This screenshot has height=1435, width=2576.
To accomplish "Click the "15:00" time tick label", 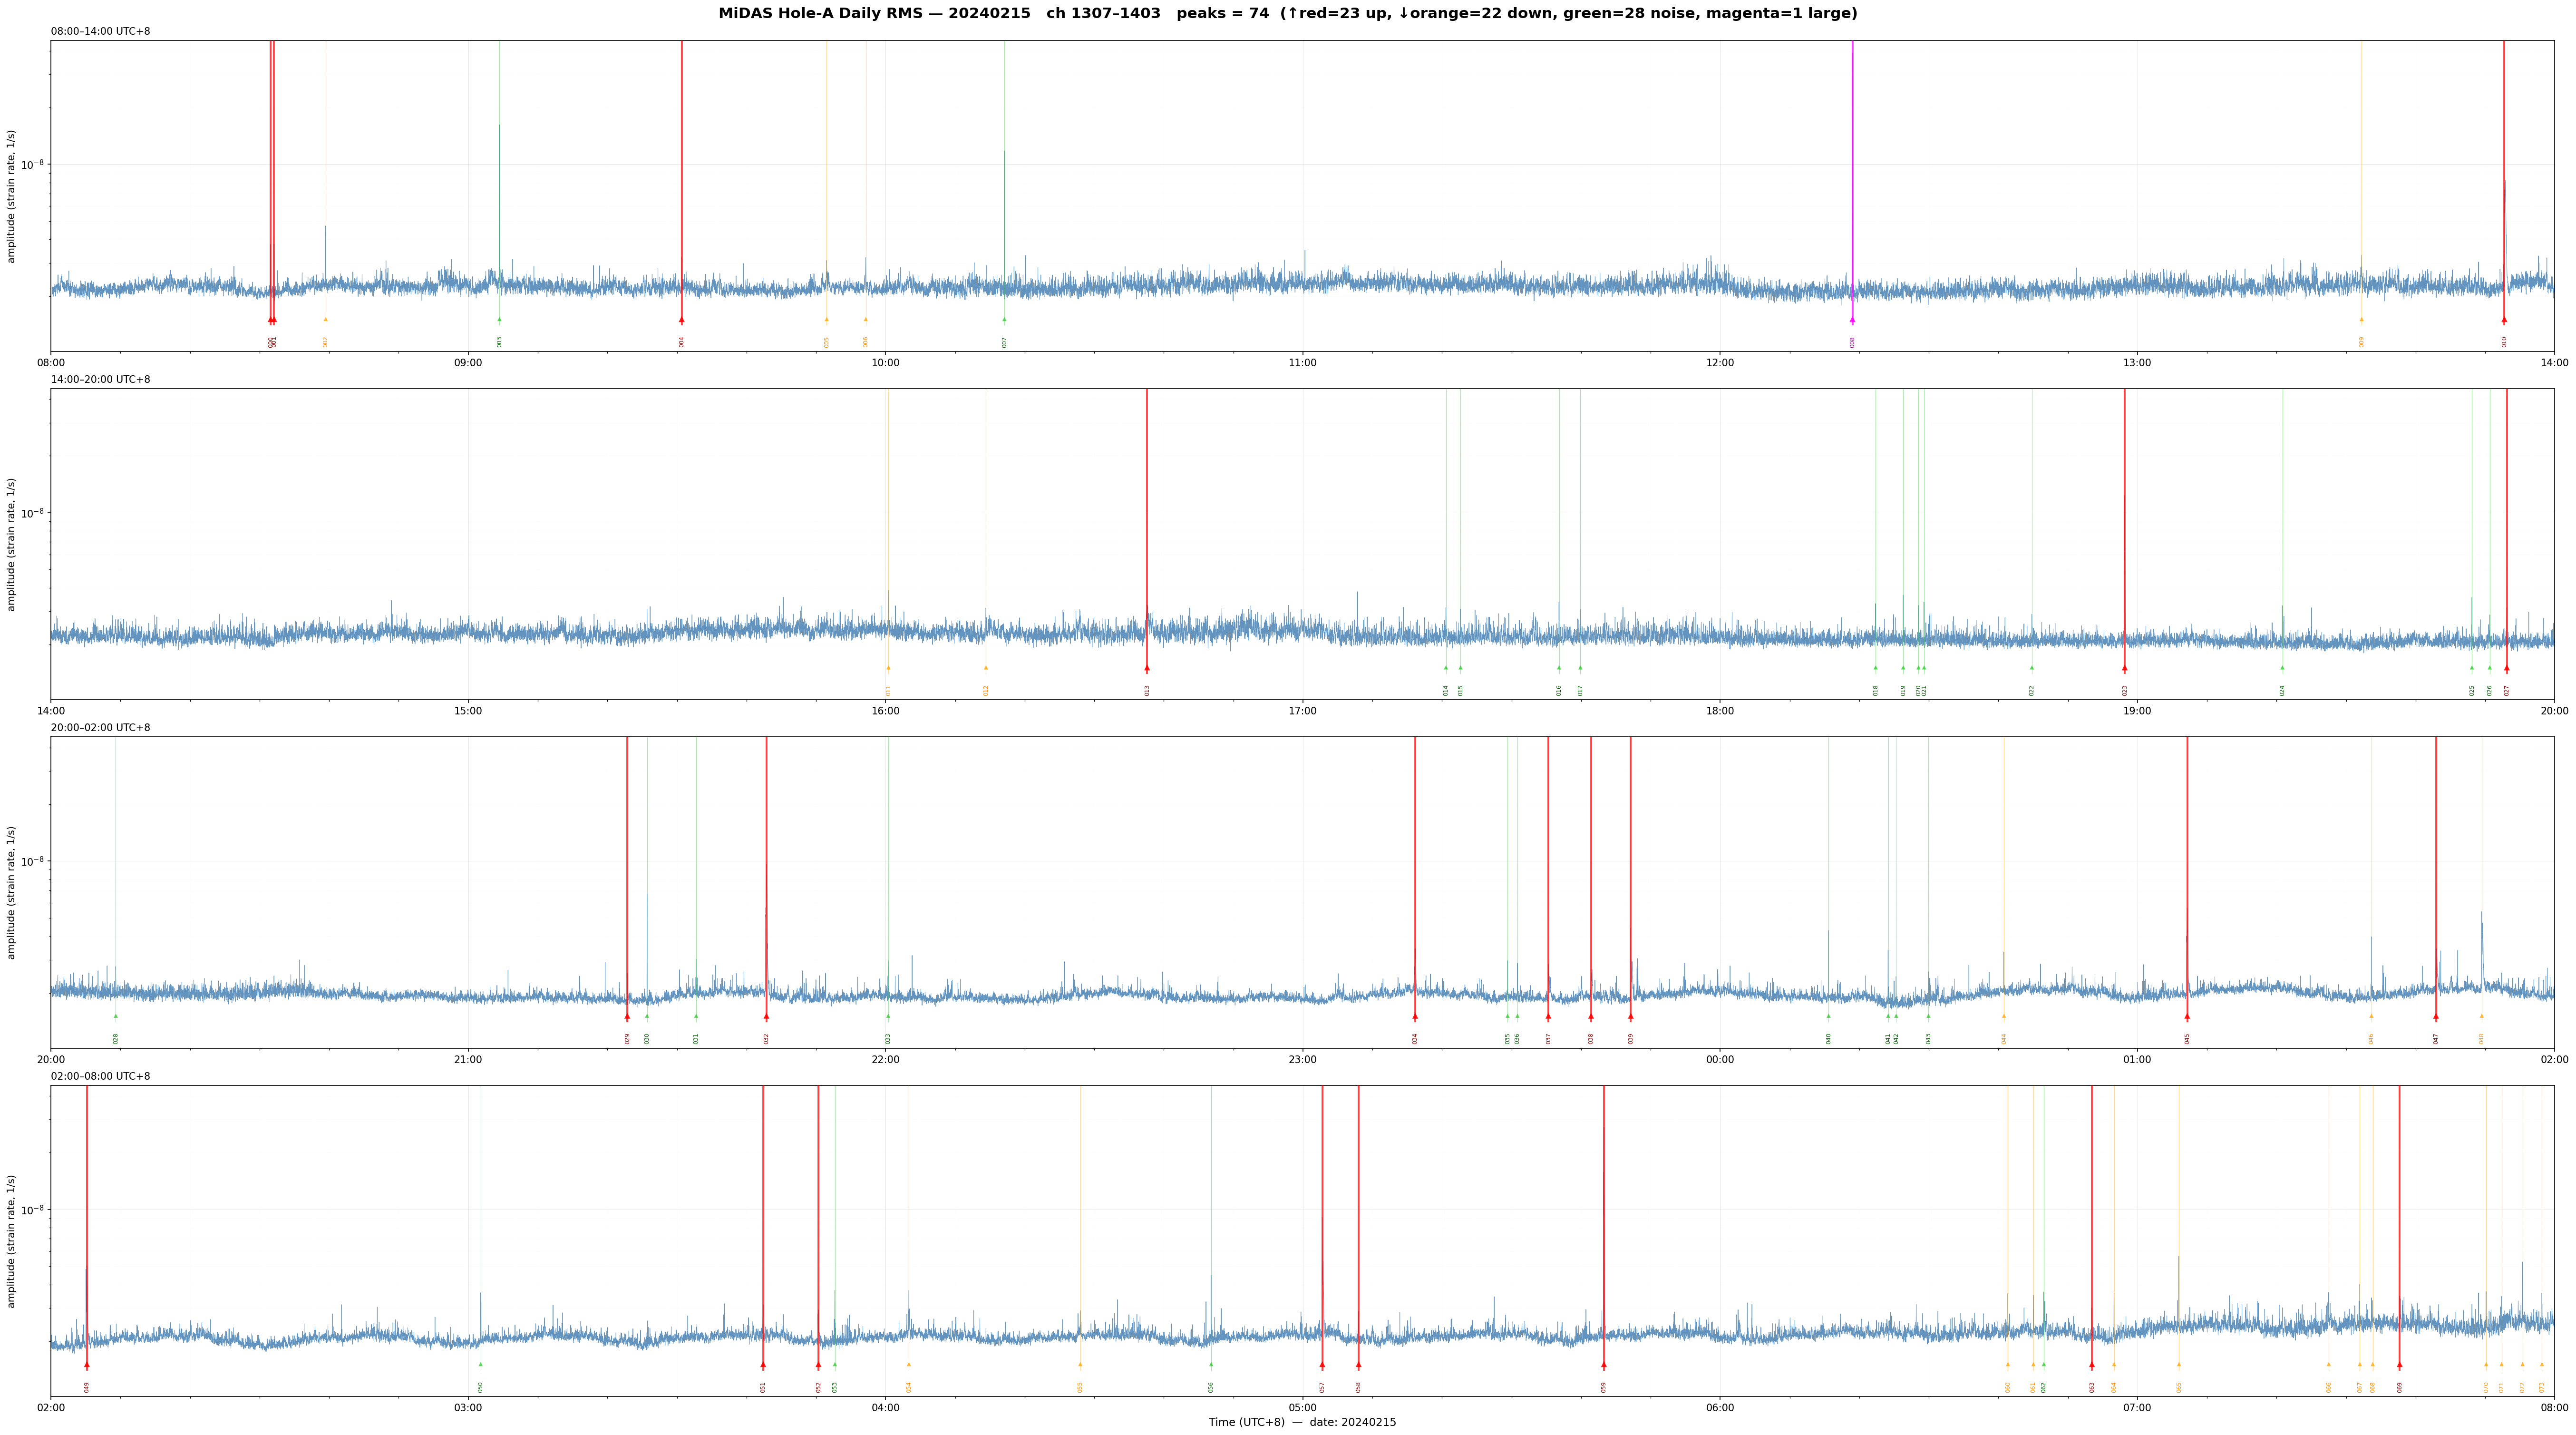I will tap(468, 711).
